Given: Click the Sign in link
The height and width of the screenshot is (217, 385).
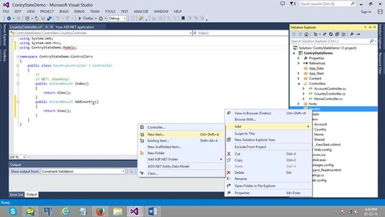Looking at the screenshot, I should point(366,12).
